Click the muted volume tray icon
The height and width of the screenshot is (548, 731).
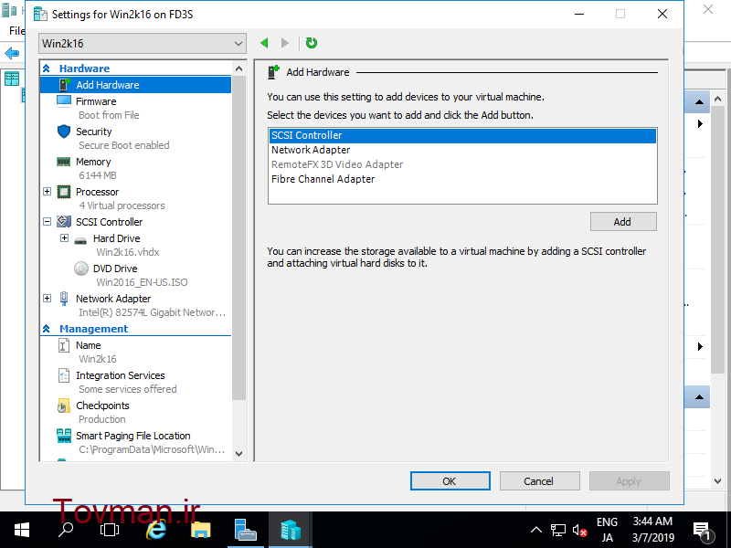[x=579, y=531]
